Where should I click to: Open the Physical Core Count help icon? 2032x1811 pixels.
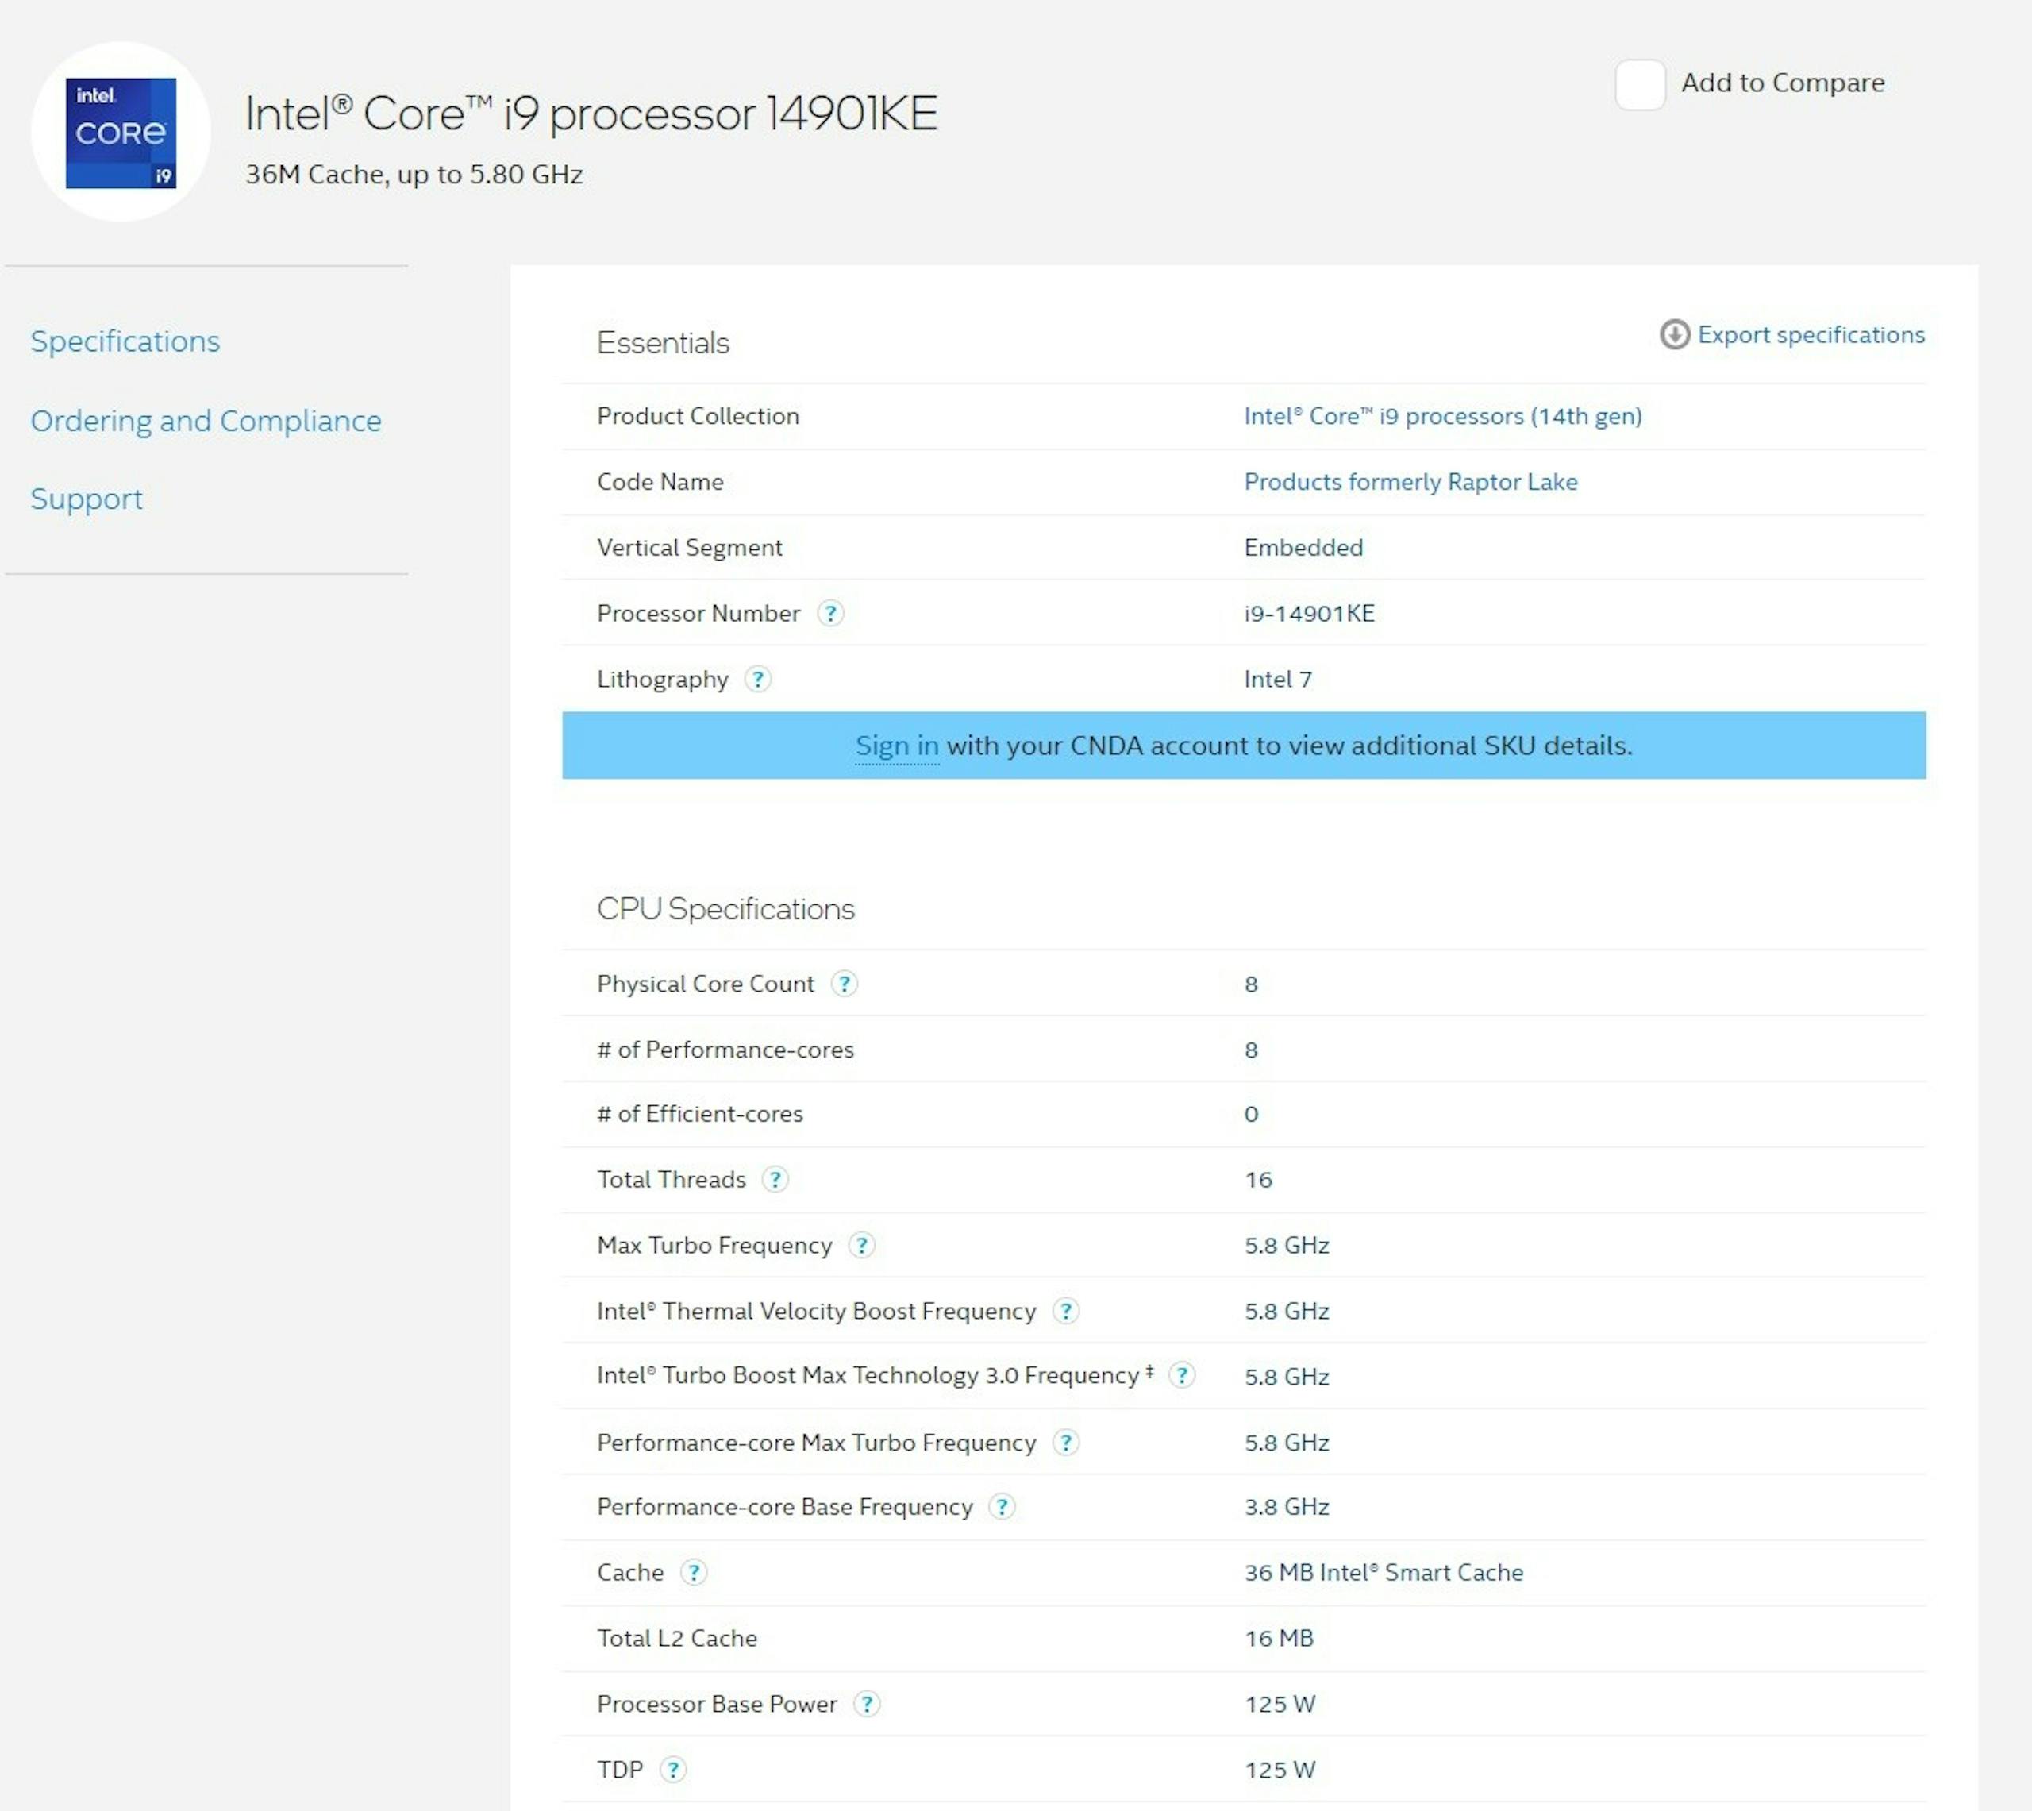[x=844, y=983]
